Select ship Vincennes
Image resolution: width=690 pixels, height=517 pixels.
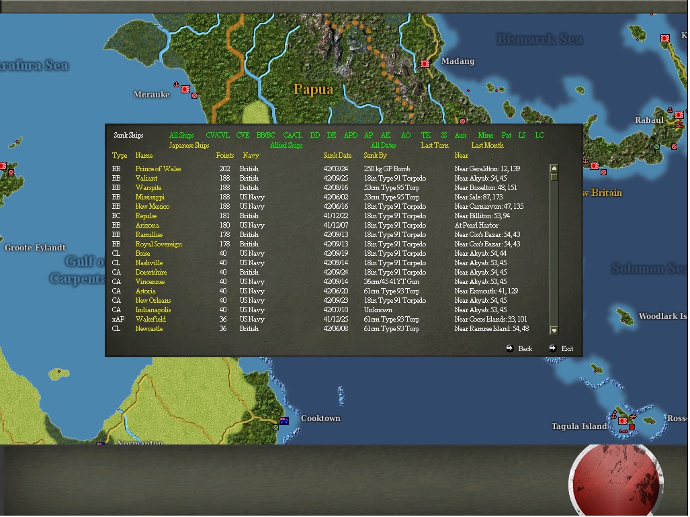click(150, 281)
